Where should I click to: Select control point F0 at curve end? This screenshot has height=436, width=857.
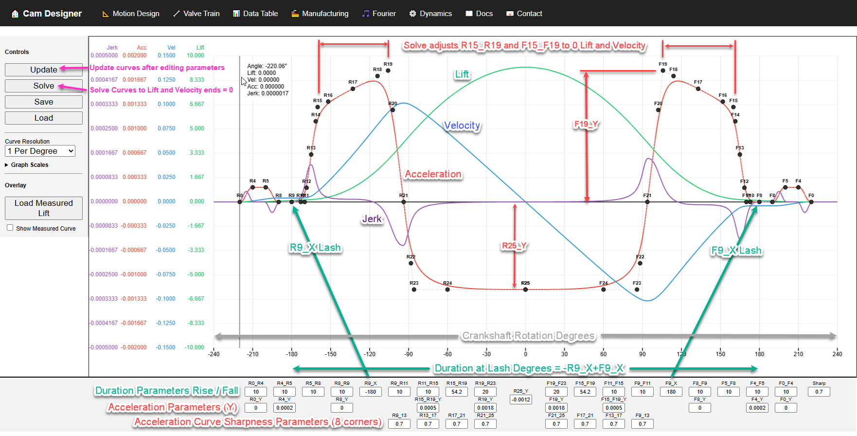tap(811, 202)
